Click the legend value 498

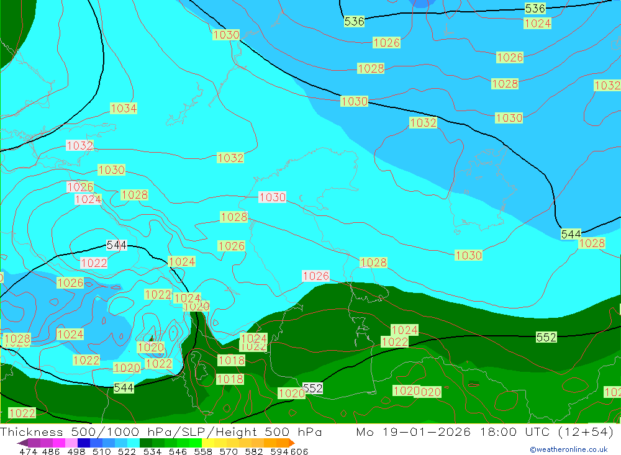[76, 451]
